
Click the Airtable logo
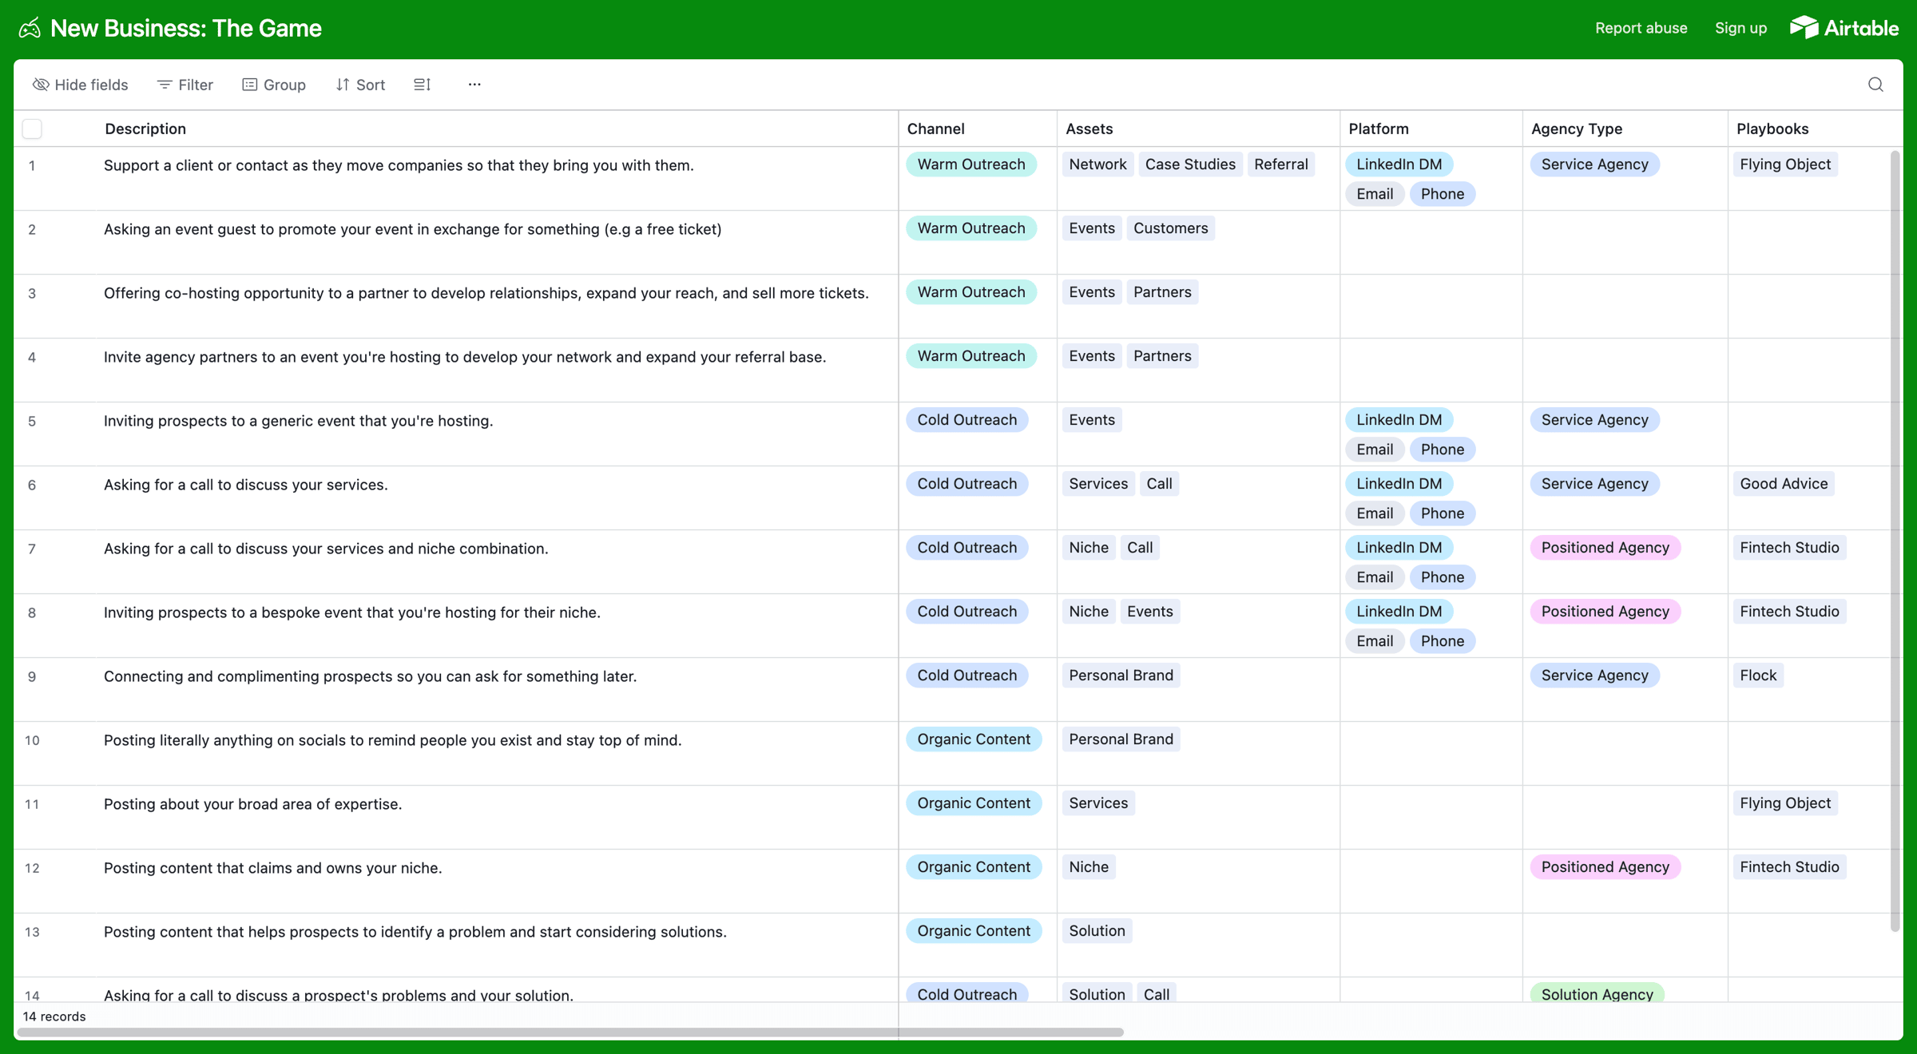click(1844, 28)
